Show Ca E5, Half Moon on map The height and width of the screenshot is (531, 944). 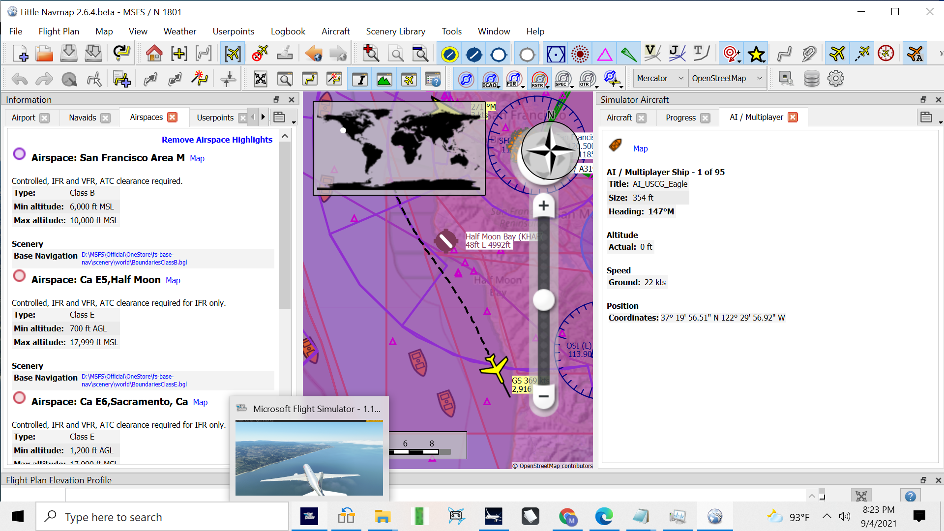(x=173, y=280)
